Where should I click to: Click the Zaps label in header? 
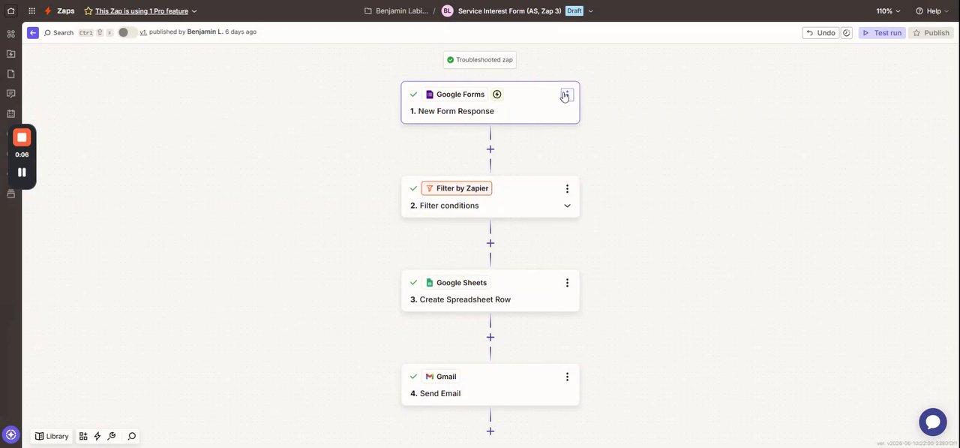(x=66, y=11)
